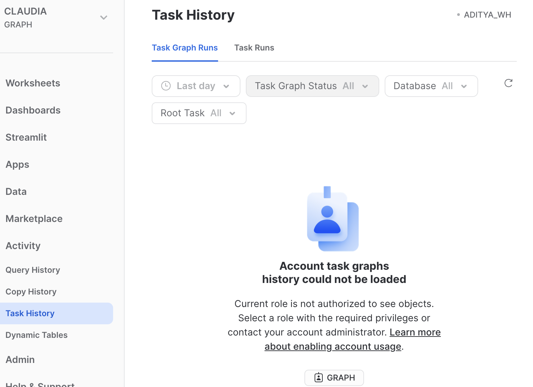Click the GRAPH role switch button
This screenshot has width=533, height=387.
[x=334, y=378]
